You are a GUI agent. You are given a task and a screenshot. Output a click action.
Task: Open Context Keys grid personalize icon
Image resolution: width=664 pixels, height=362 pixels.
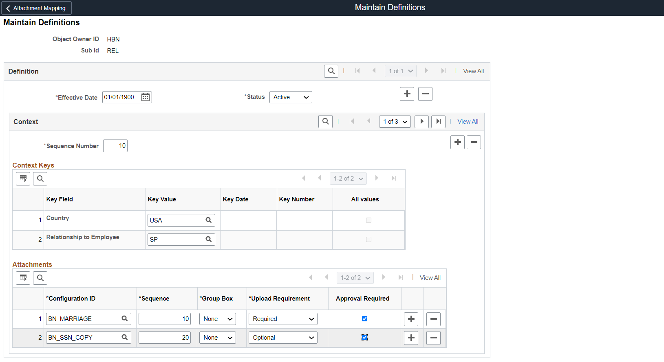[23, 179]
